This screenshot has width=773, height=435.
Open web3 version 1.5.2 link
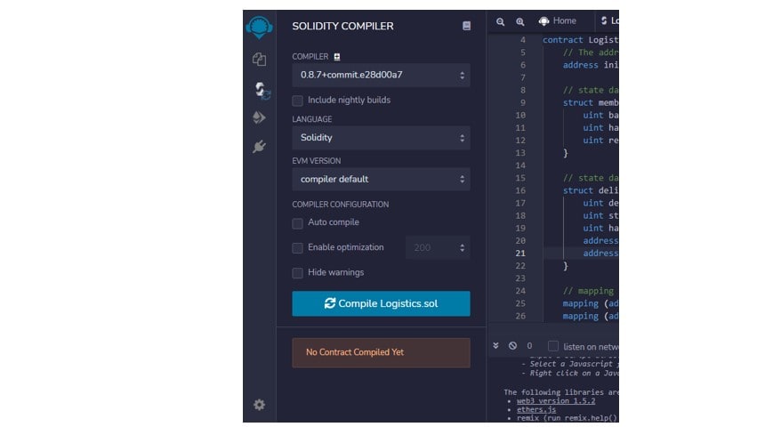556,401
